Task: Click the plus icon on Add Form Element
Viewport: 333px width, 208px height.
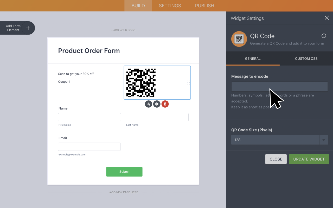Action: click(x=29, y=28)
